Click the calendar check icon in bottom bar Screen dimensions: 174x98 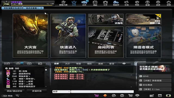[x=160, y=96]
